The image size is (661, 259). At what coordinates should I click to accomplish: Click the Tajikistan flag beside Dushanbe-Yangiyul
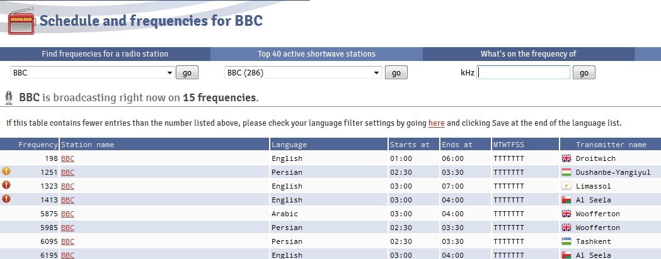click(566, 172)
